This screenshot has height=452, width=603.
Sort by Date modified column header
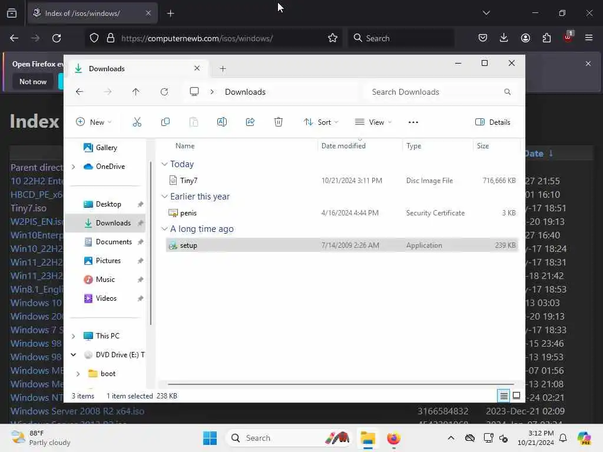click(343, 146)
